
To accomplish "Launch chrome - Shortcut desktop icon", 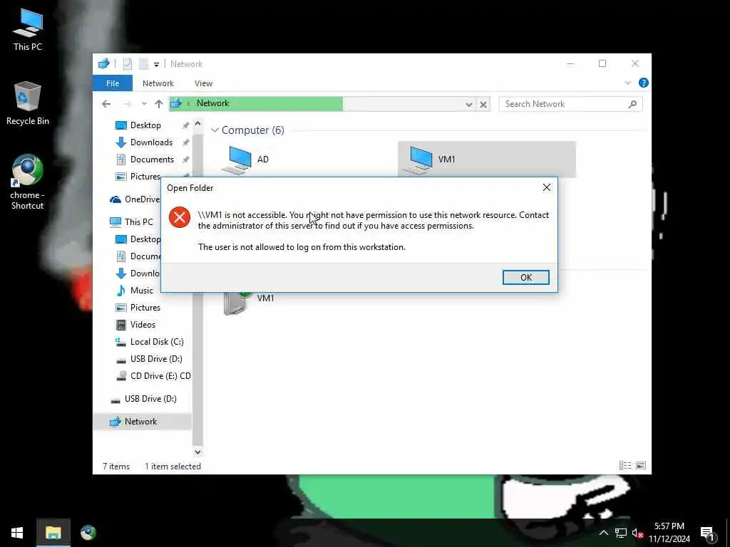I will tap(28, 182).
